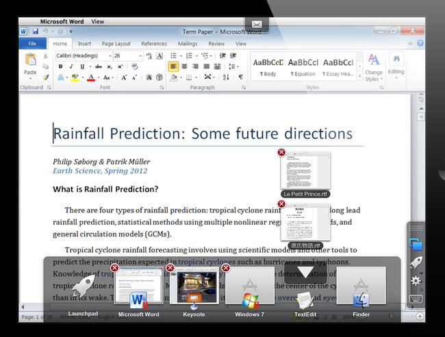Toggle strikethrough formatting

click(99, 66)
